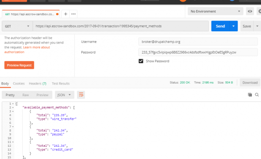
Task: Search response using magnifier icon
Action: pos(257,95)
